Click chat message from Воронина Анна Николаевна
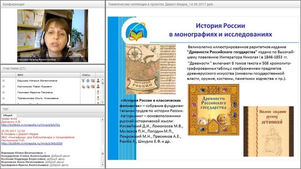Viewport: 301px width, 169px height. pos(32,162)
